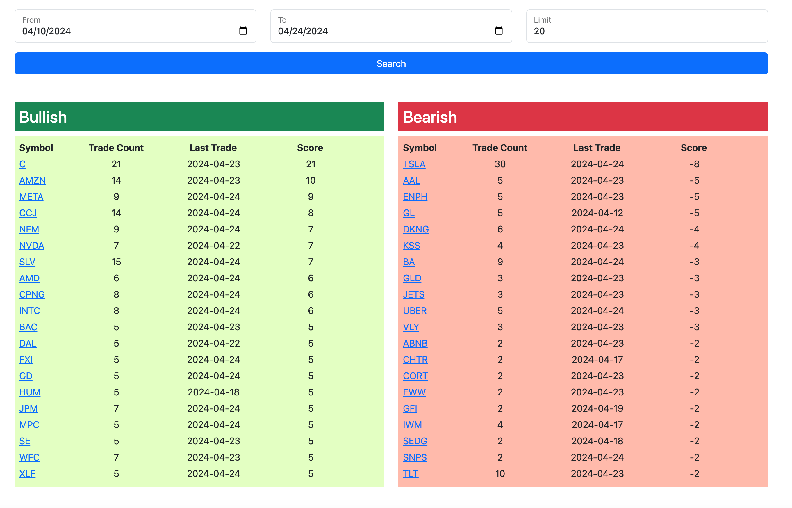The width and height of the screenshot is (792, 508).
Task: Open the AMZN symbol link
Action: point(32,180)
